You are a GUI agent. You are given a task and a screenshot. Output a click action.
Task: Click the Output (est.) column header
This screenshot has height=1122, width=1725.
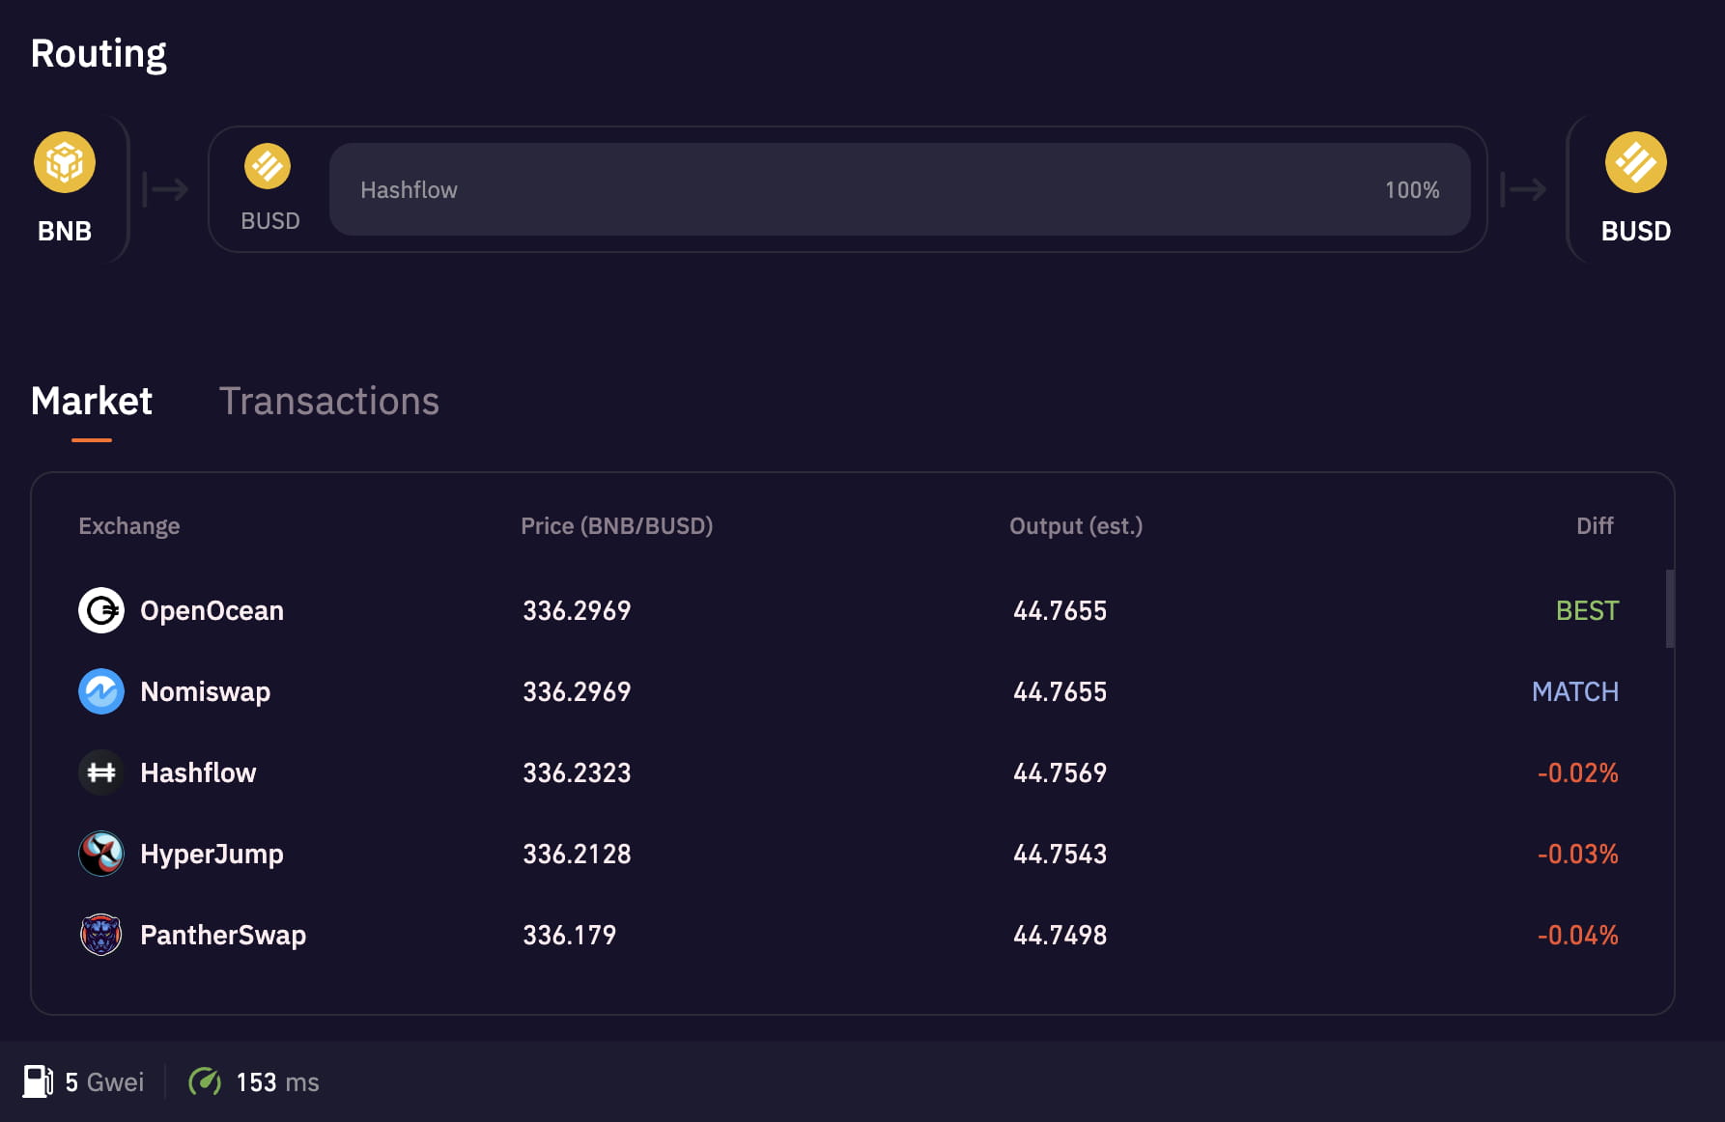(1076, 526)
